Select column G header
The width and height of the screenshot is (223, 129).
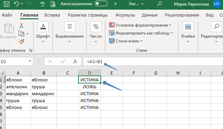click(156, 73)
